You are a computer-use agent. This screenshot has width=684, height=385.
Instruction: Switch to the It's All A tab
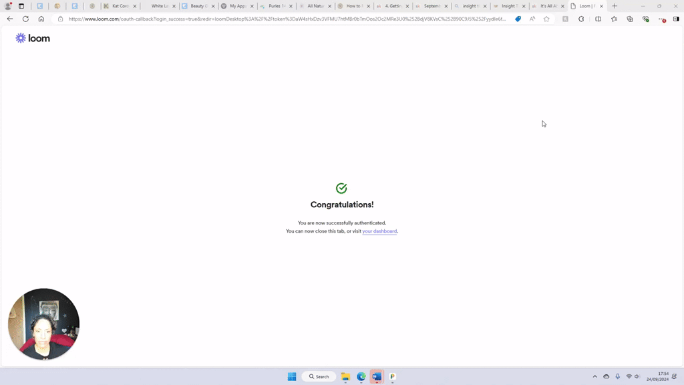coord(548,6)
